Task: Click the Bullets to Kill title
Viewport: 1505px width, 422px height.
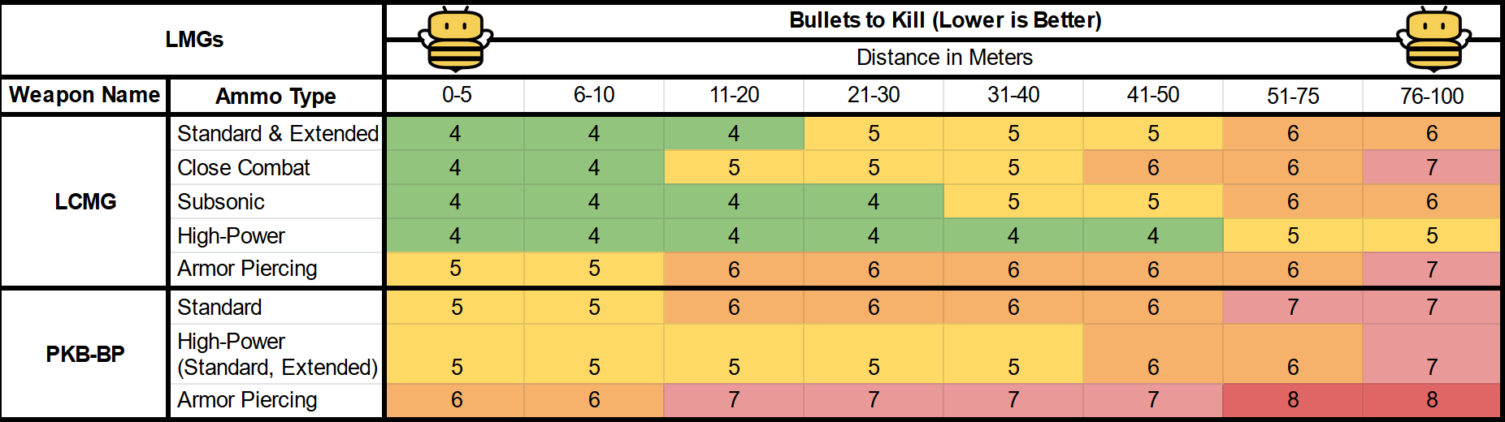Action: pyautogui.click(x=944, y=20)
